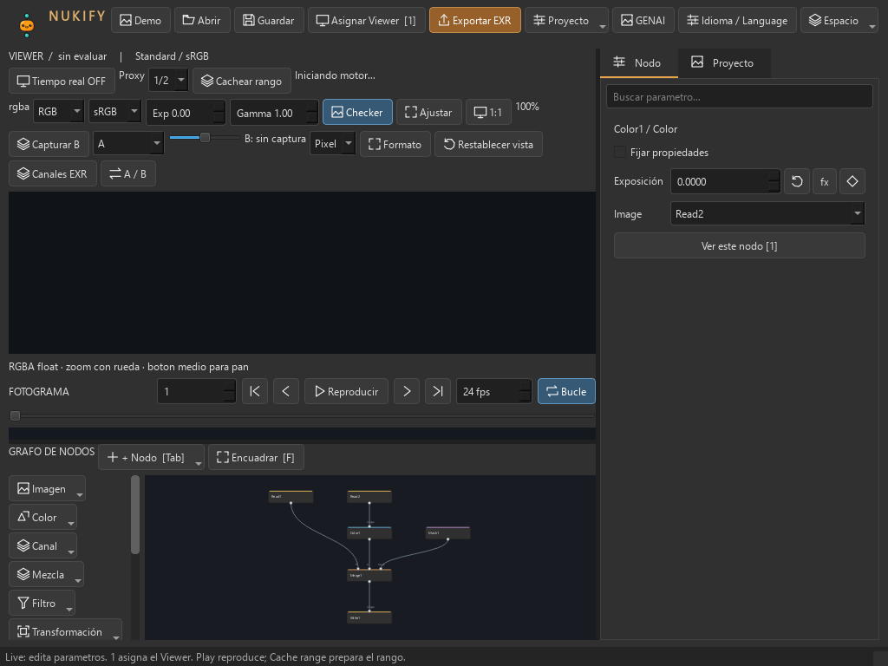Click the Nukify logo mascot icon
888x666 pixels.
(x=27, y=25)
